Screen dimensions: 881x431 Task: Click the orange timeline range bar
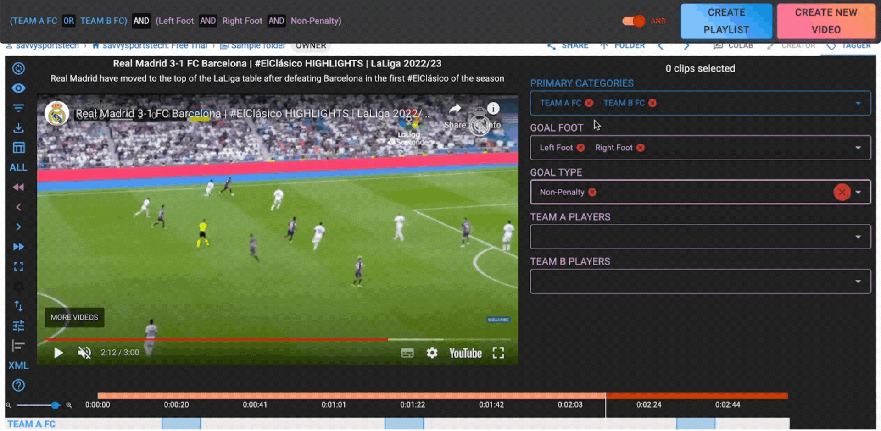point(351,396)
